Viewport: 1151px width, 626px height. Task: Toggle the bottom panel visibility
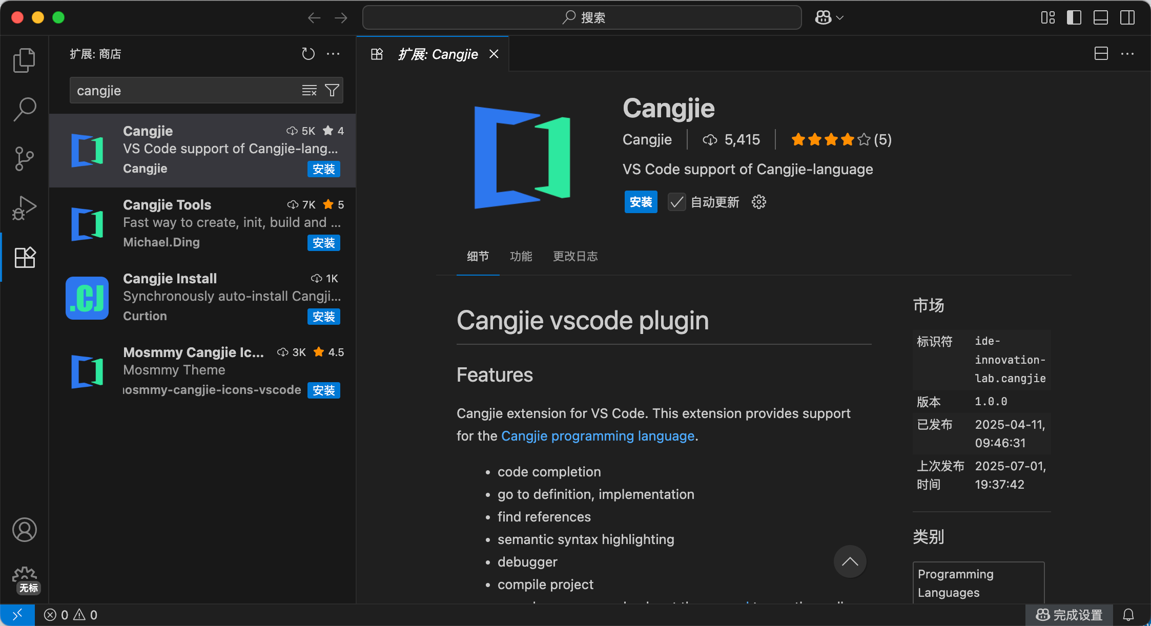(1100, 17)
